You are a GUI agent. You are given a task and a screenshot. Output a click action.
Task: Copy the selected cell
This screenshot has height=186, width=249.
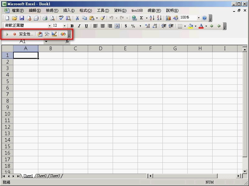point(84,18)
